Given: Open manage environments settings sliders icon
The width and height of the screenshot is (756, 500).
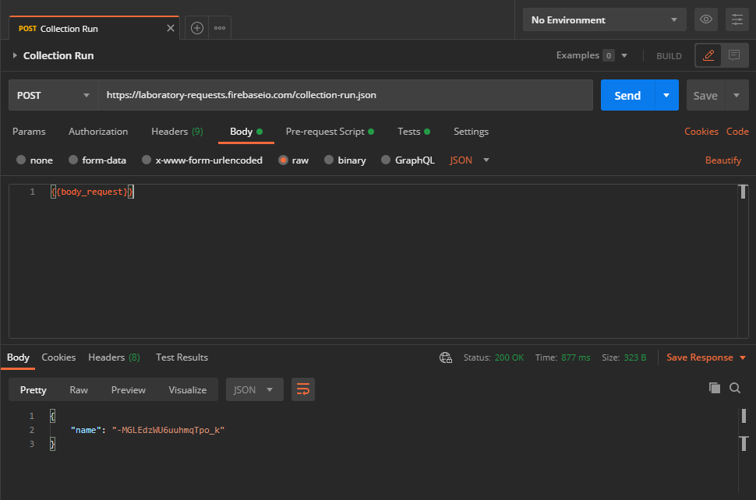Looking at the screenshot, I should coord(737,19).
